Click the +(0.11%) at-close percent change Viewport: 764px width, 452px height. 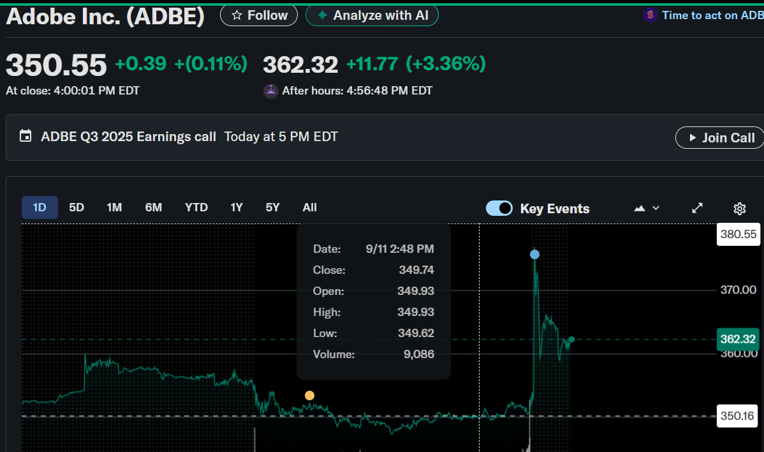click(211, 64)
